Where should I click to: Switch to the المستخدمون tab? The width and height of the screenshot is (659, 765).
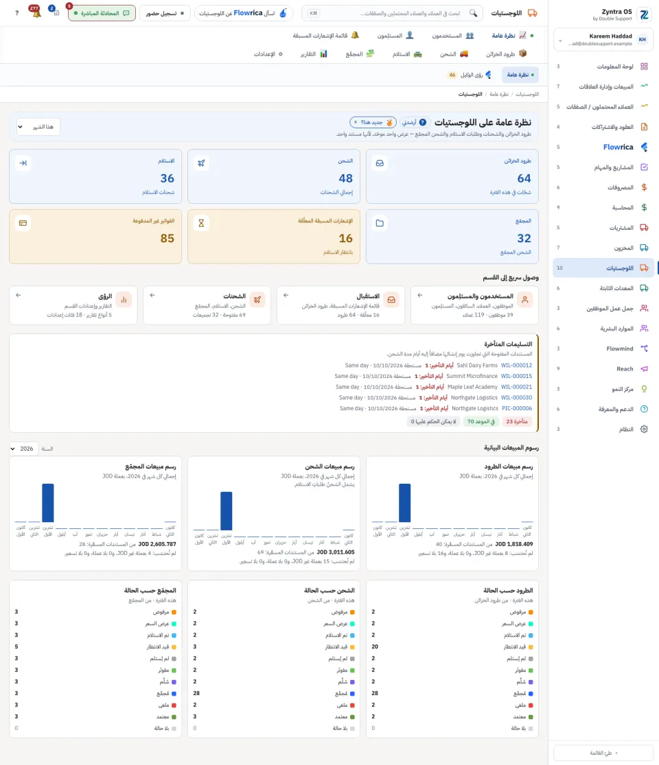452,36
